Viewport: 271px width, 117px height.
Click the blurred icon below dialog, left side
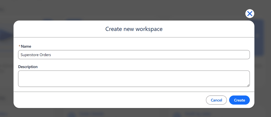[x=71, y=114]
